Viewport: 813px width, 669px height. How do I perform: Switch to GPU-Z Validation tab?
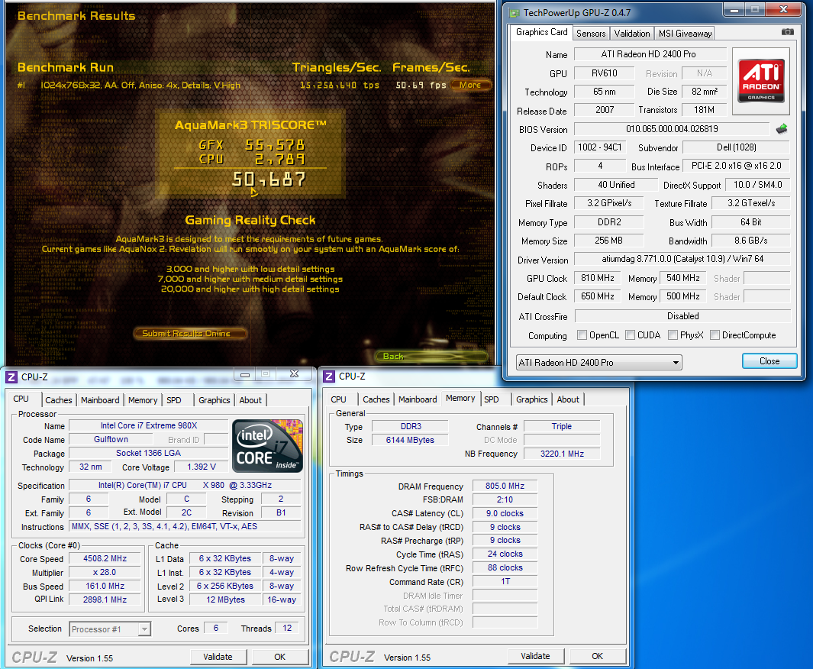click(x=631, y=33)
